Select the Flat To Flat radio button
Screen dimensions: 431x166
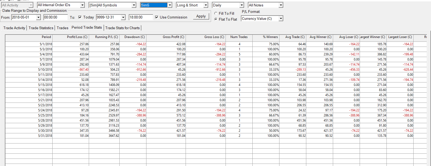point(216,19)
